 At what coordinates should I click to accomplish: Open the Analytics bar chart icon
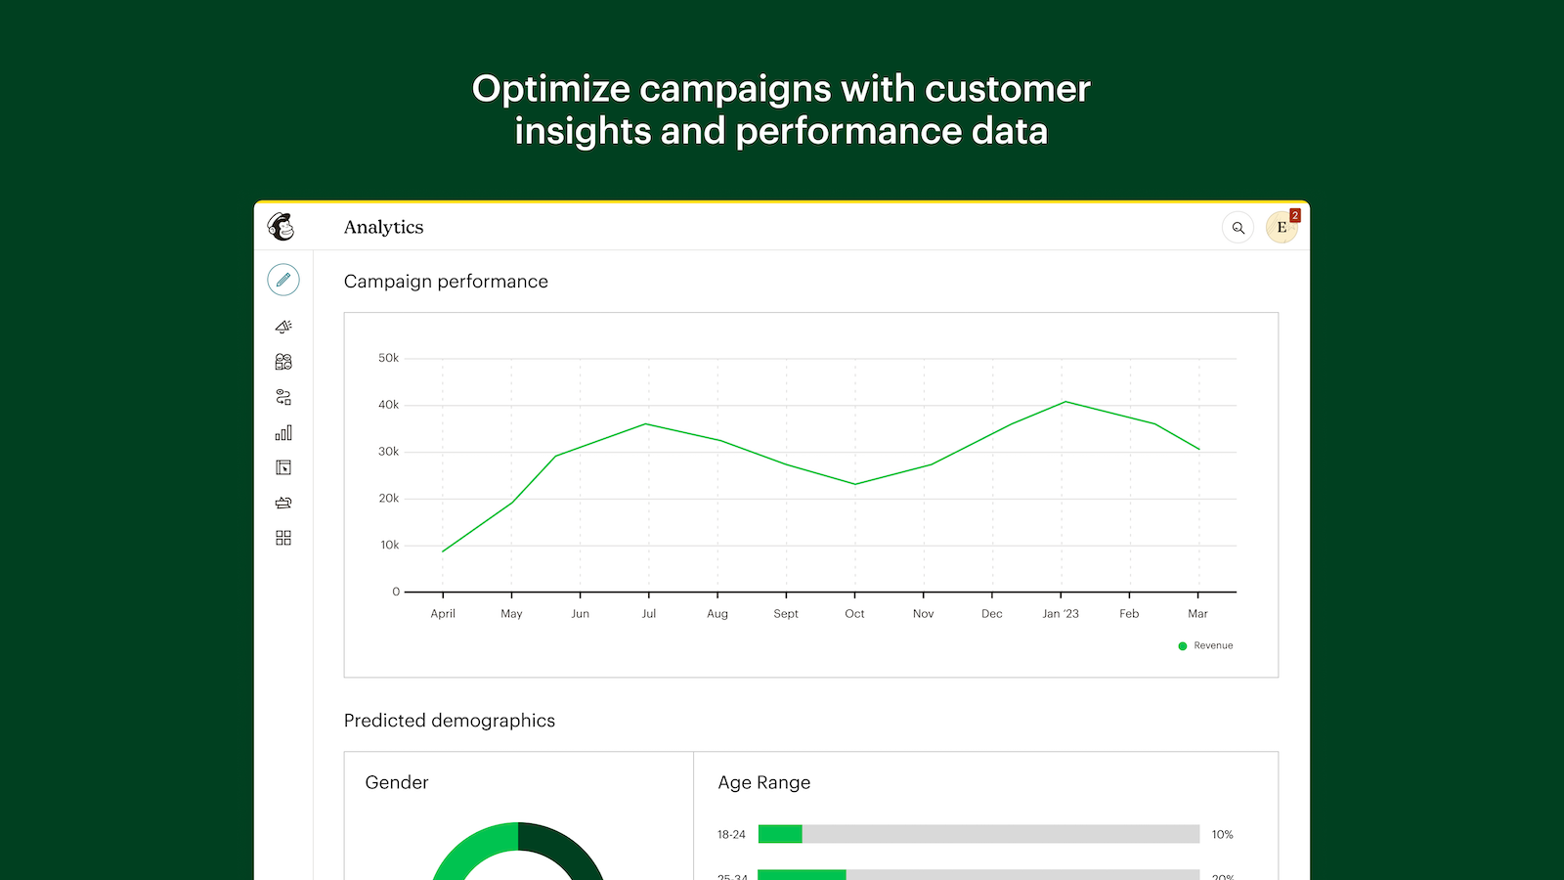point(283,432)
